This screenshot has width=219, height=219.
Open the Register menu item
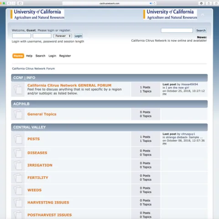(65, 56)
